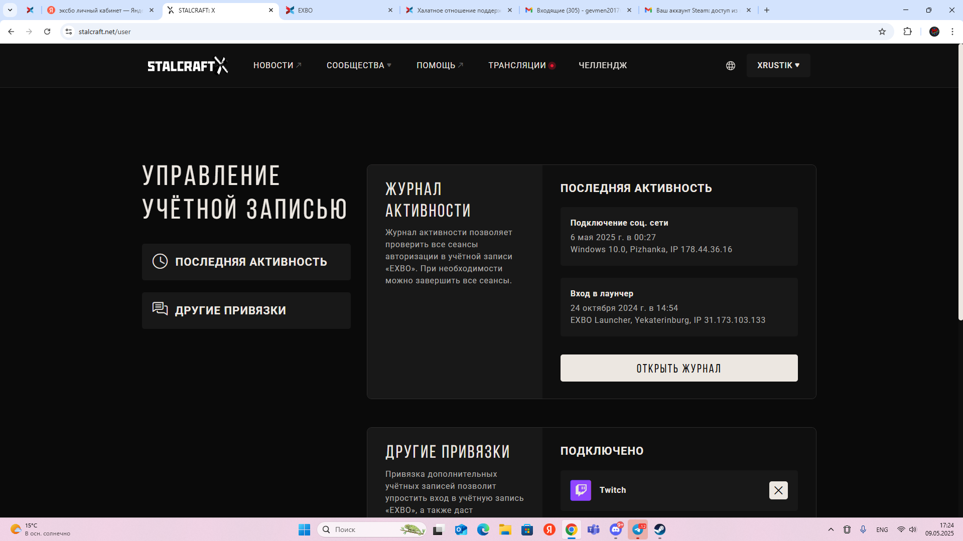Open the Челлендж page

tap(603, 65)
